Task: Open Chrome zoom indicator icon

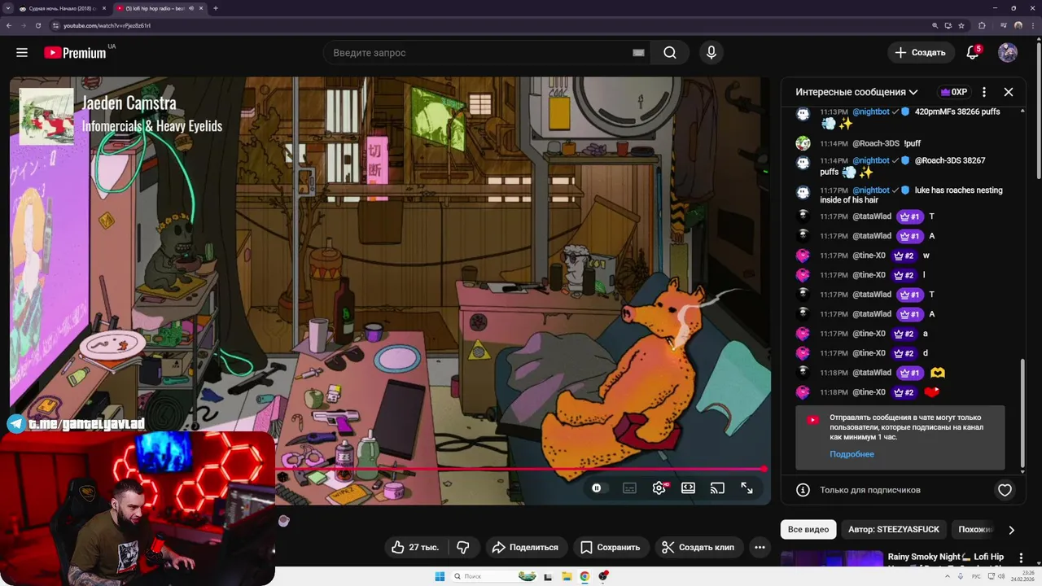Action: pos(935,25)
